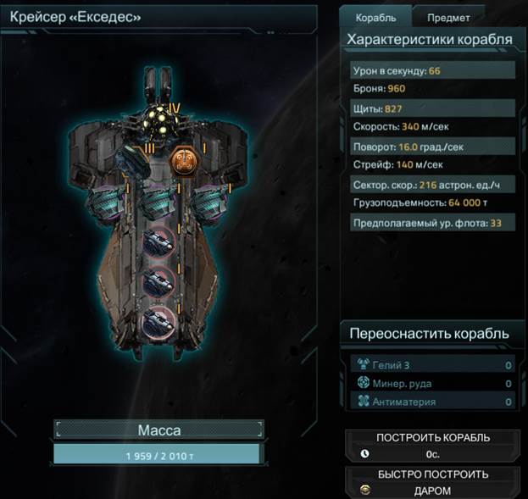This screenshot has height=499, width=528.
Task: Select the tier IV glowing bridge module
Action: tap(158, 119)
